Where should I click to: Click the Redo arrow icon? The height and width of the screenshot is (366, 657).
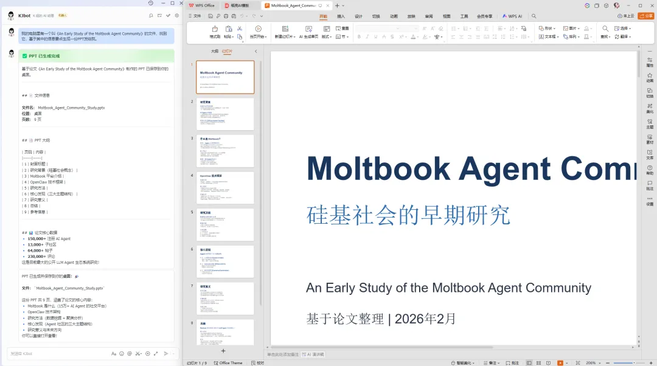point(254,16)
